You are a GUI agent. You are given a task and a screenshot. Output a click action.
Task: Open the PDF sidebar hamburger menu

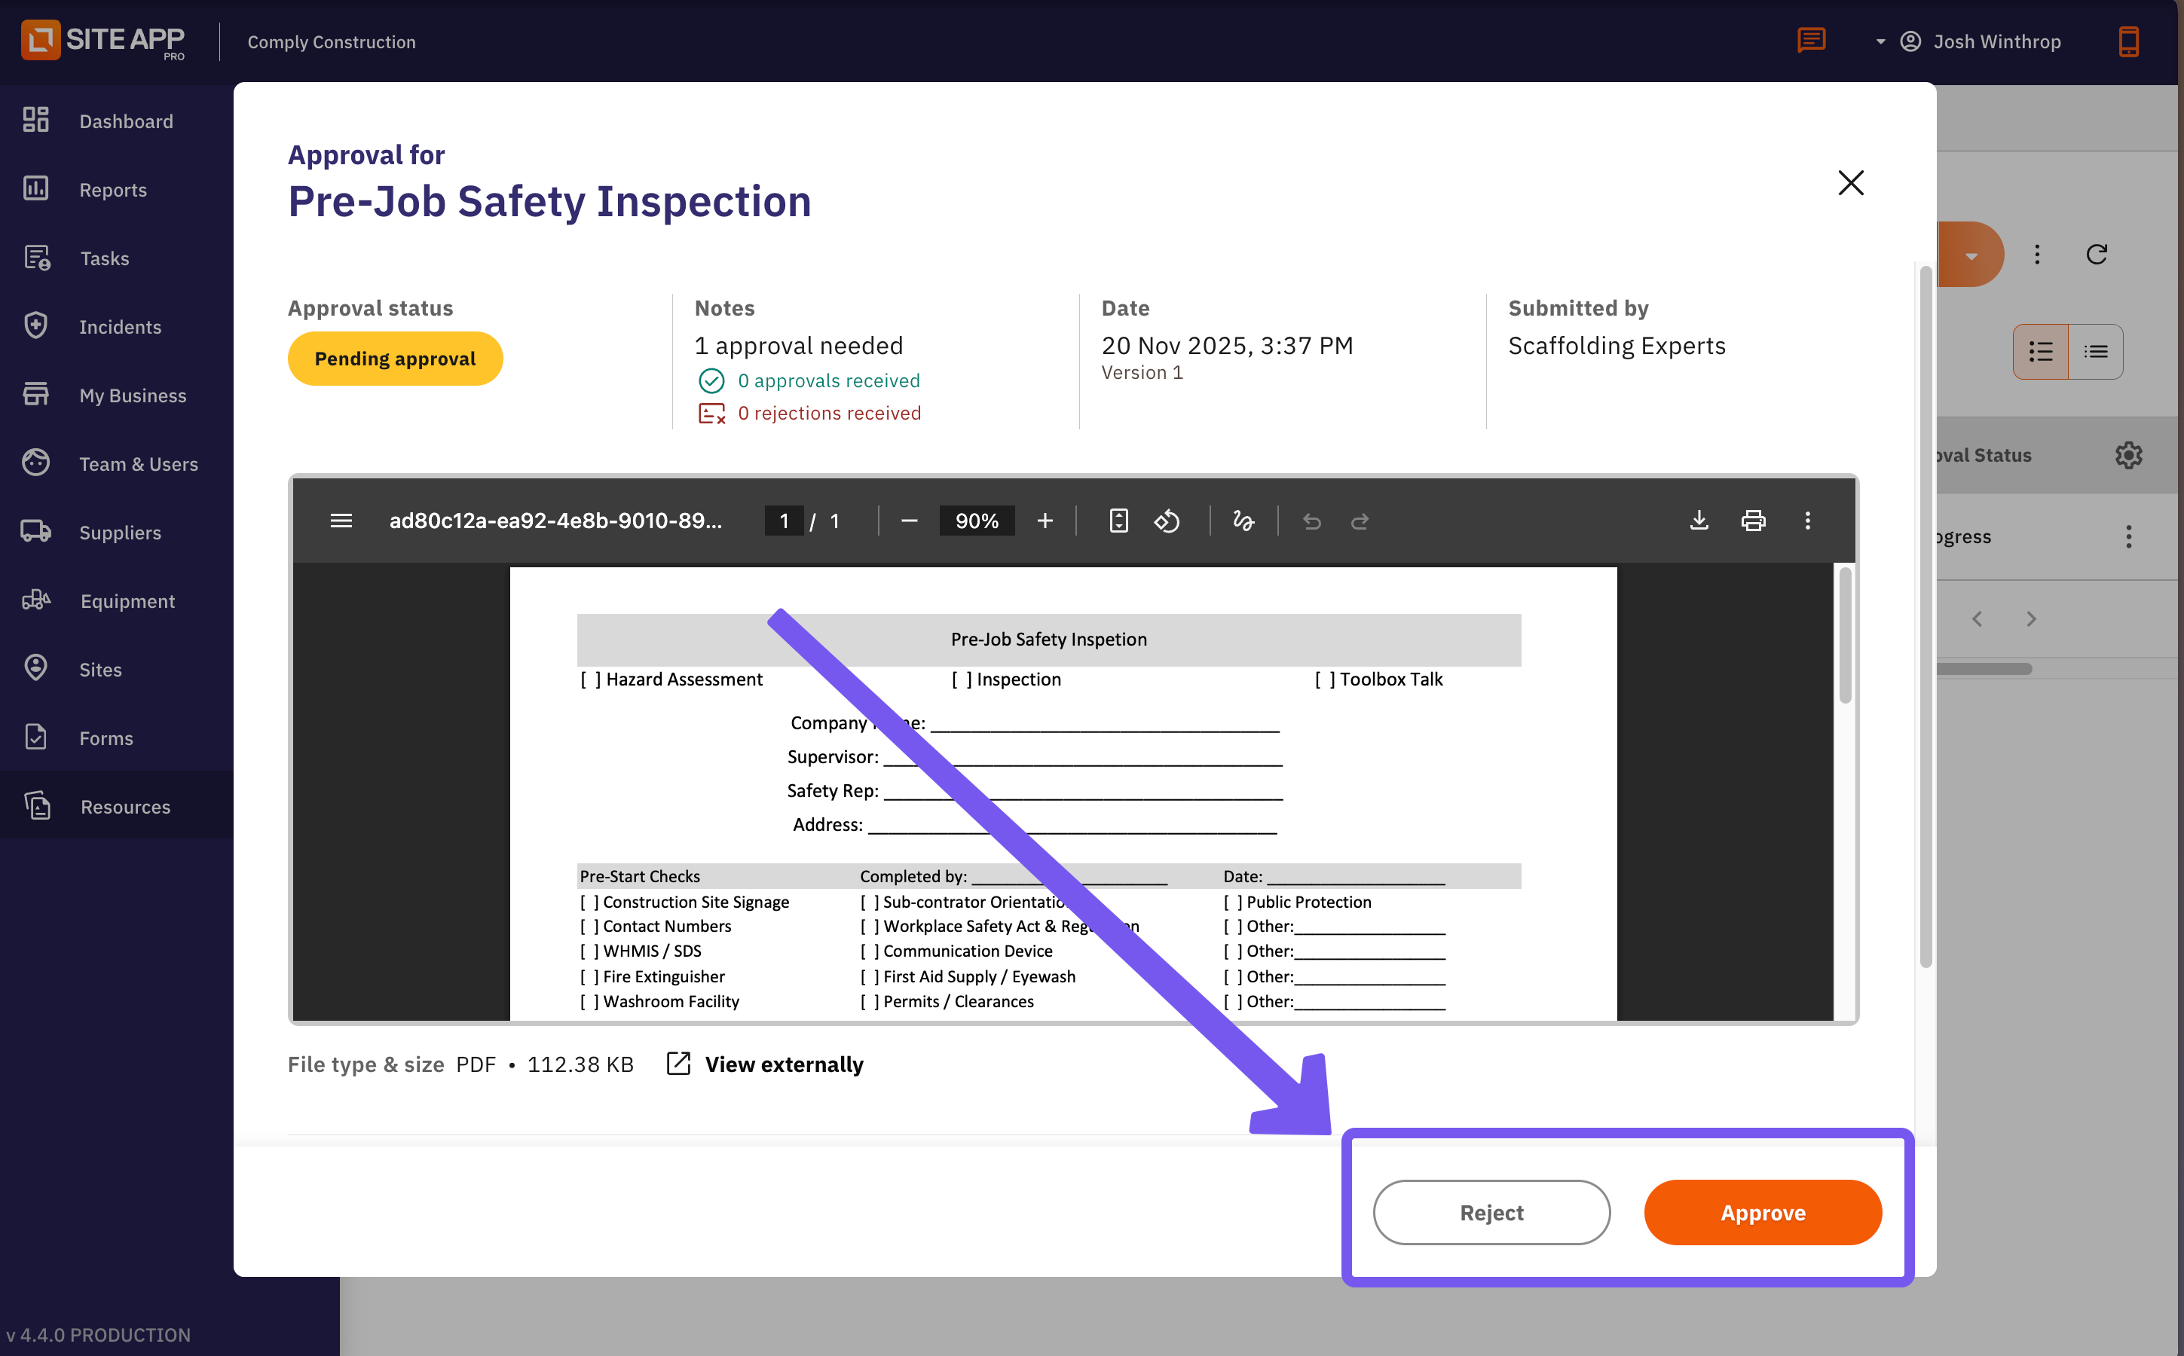click(x=341, y=520)
